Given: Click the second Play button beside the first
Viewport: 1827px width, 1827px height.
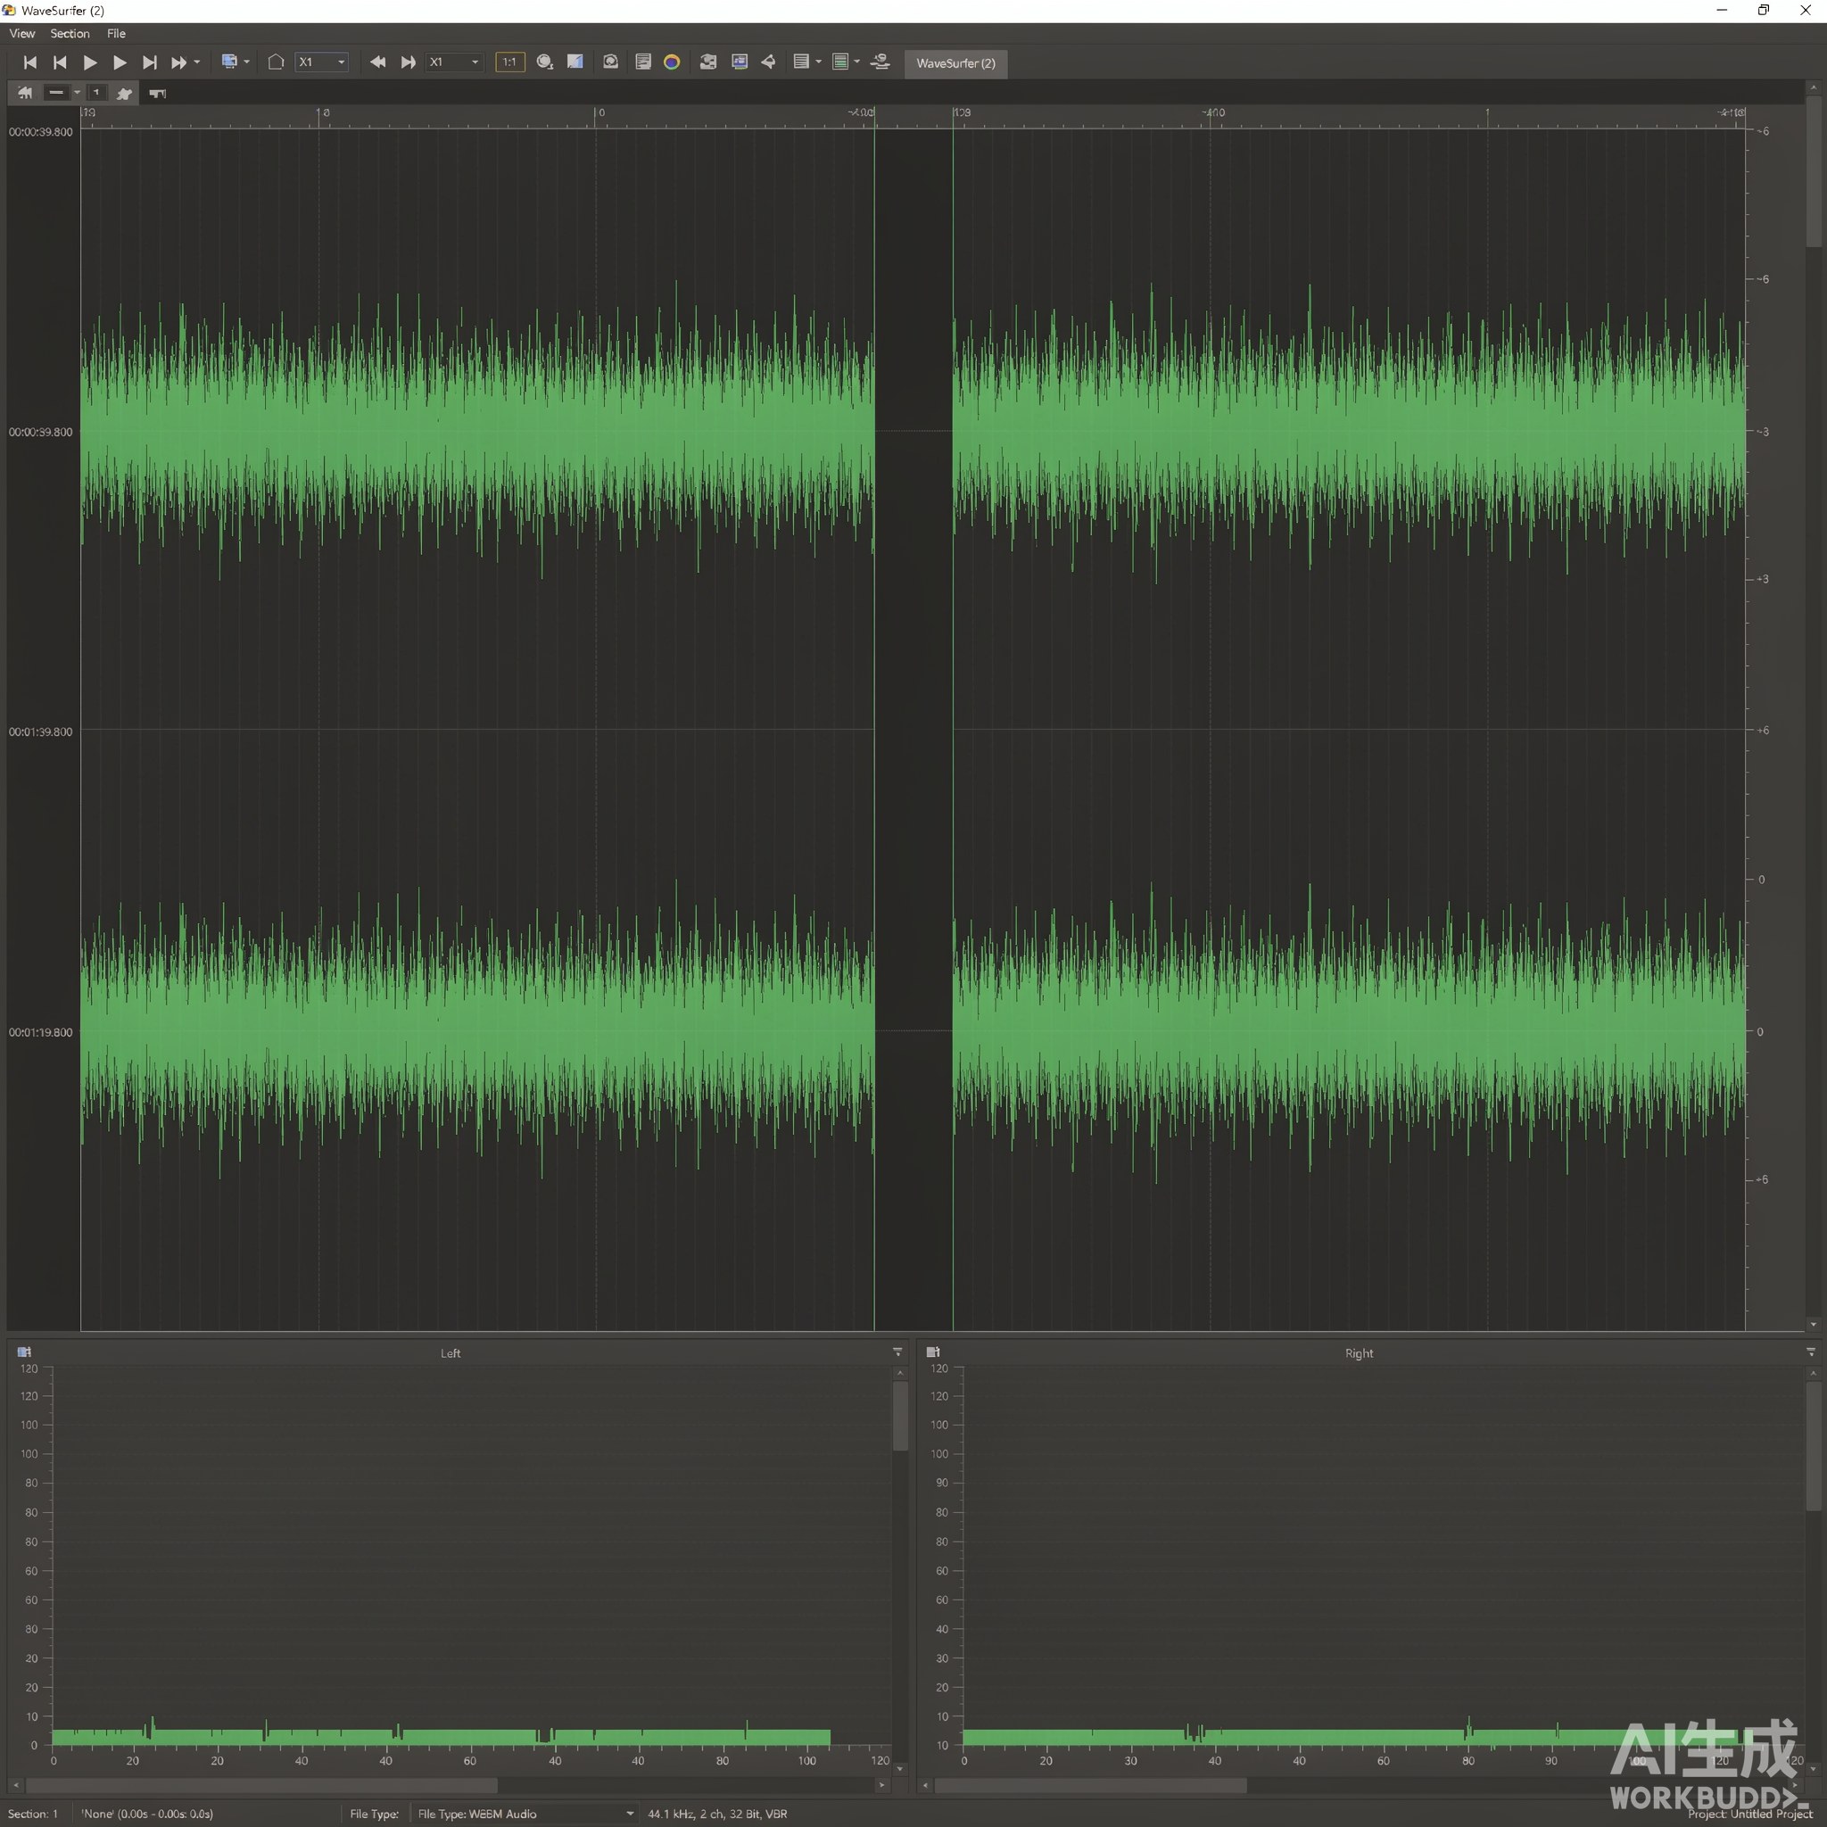Looking at the screenshot, I should coord(120,62).
